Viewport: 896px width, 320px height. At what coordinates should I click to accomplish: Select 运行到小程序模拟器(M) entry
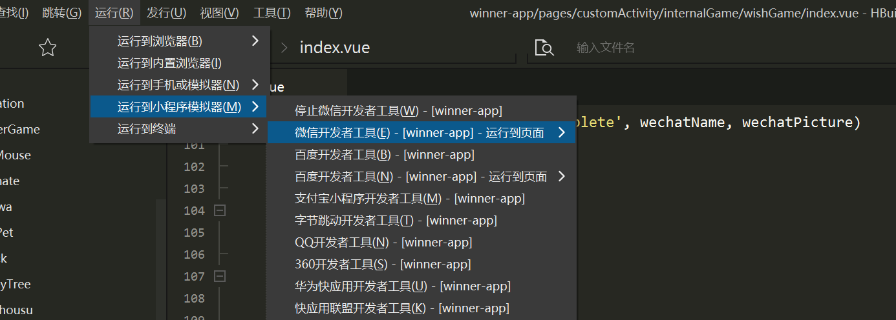[x=178, y=107]
